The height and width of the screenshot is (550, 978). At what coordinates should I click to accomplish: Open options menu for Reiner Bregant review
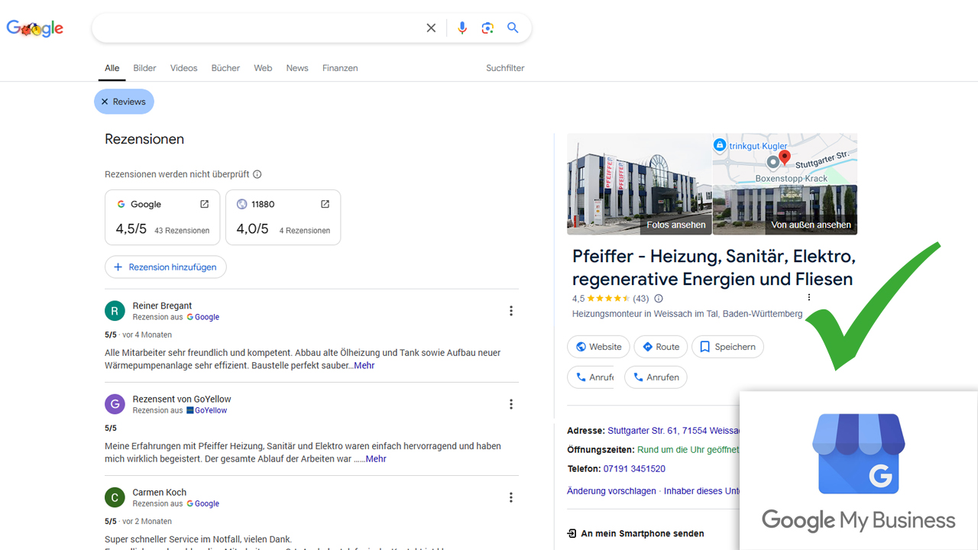pos(511,311)
